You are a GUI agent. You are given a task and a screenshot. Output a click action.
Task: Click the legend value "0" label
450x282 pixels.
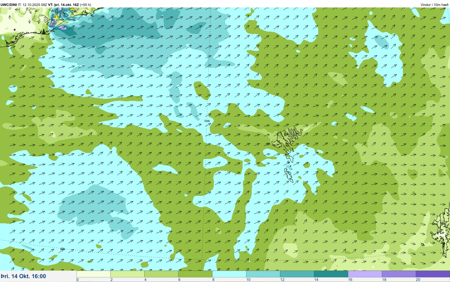pos(77,280)
